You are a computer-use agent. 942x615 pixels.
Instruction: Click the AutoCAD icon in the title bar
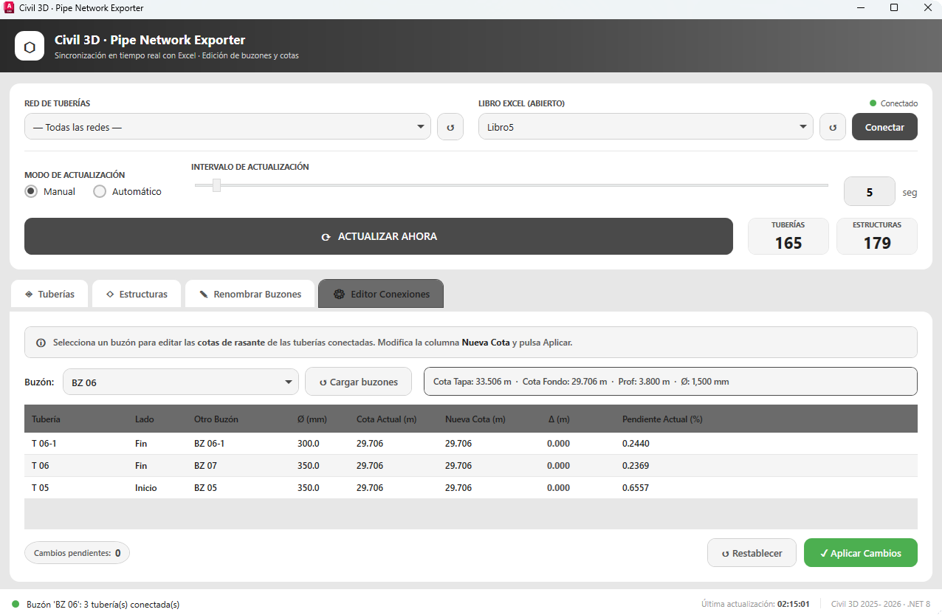(x=9, y=7)
